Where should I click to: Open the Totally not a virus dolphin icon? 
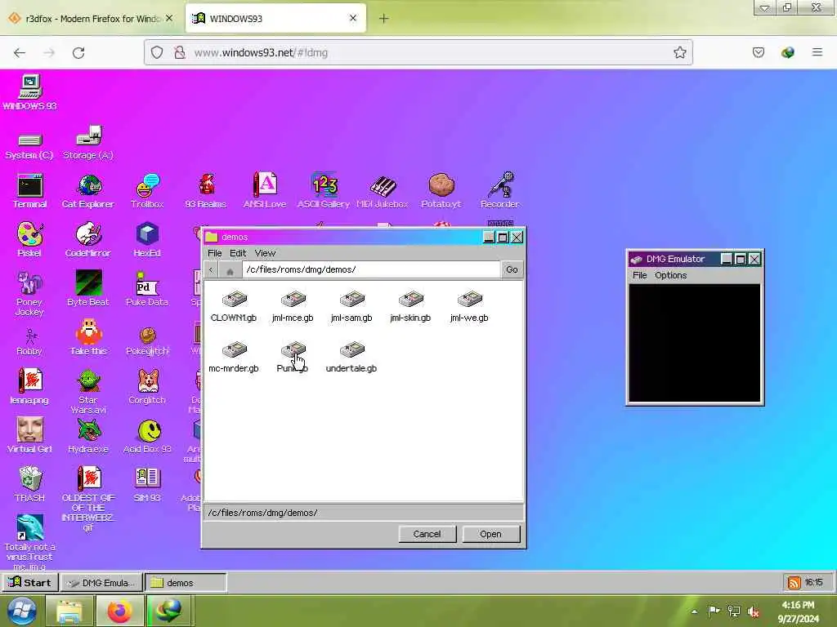[x=30, y=542]
